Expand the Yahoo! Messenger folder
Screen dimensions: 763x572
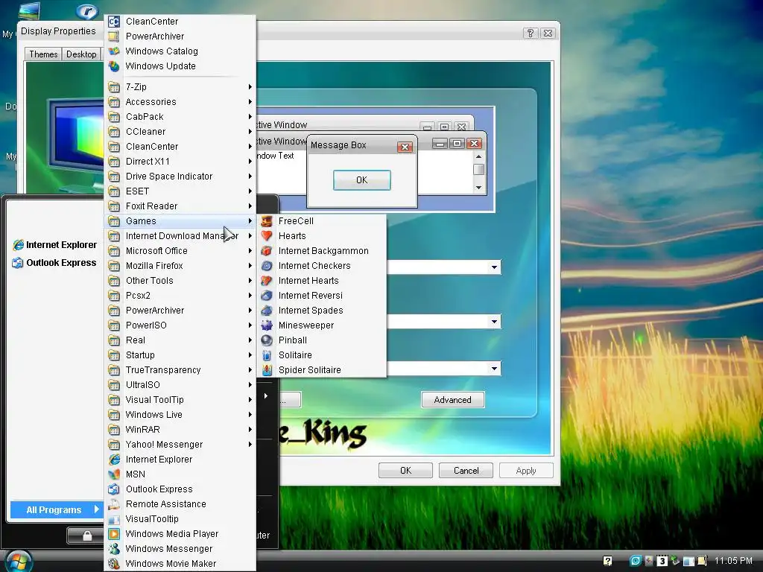[x=180, y=445]
